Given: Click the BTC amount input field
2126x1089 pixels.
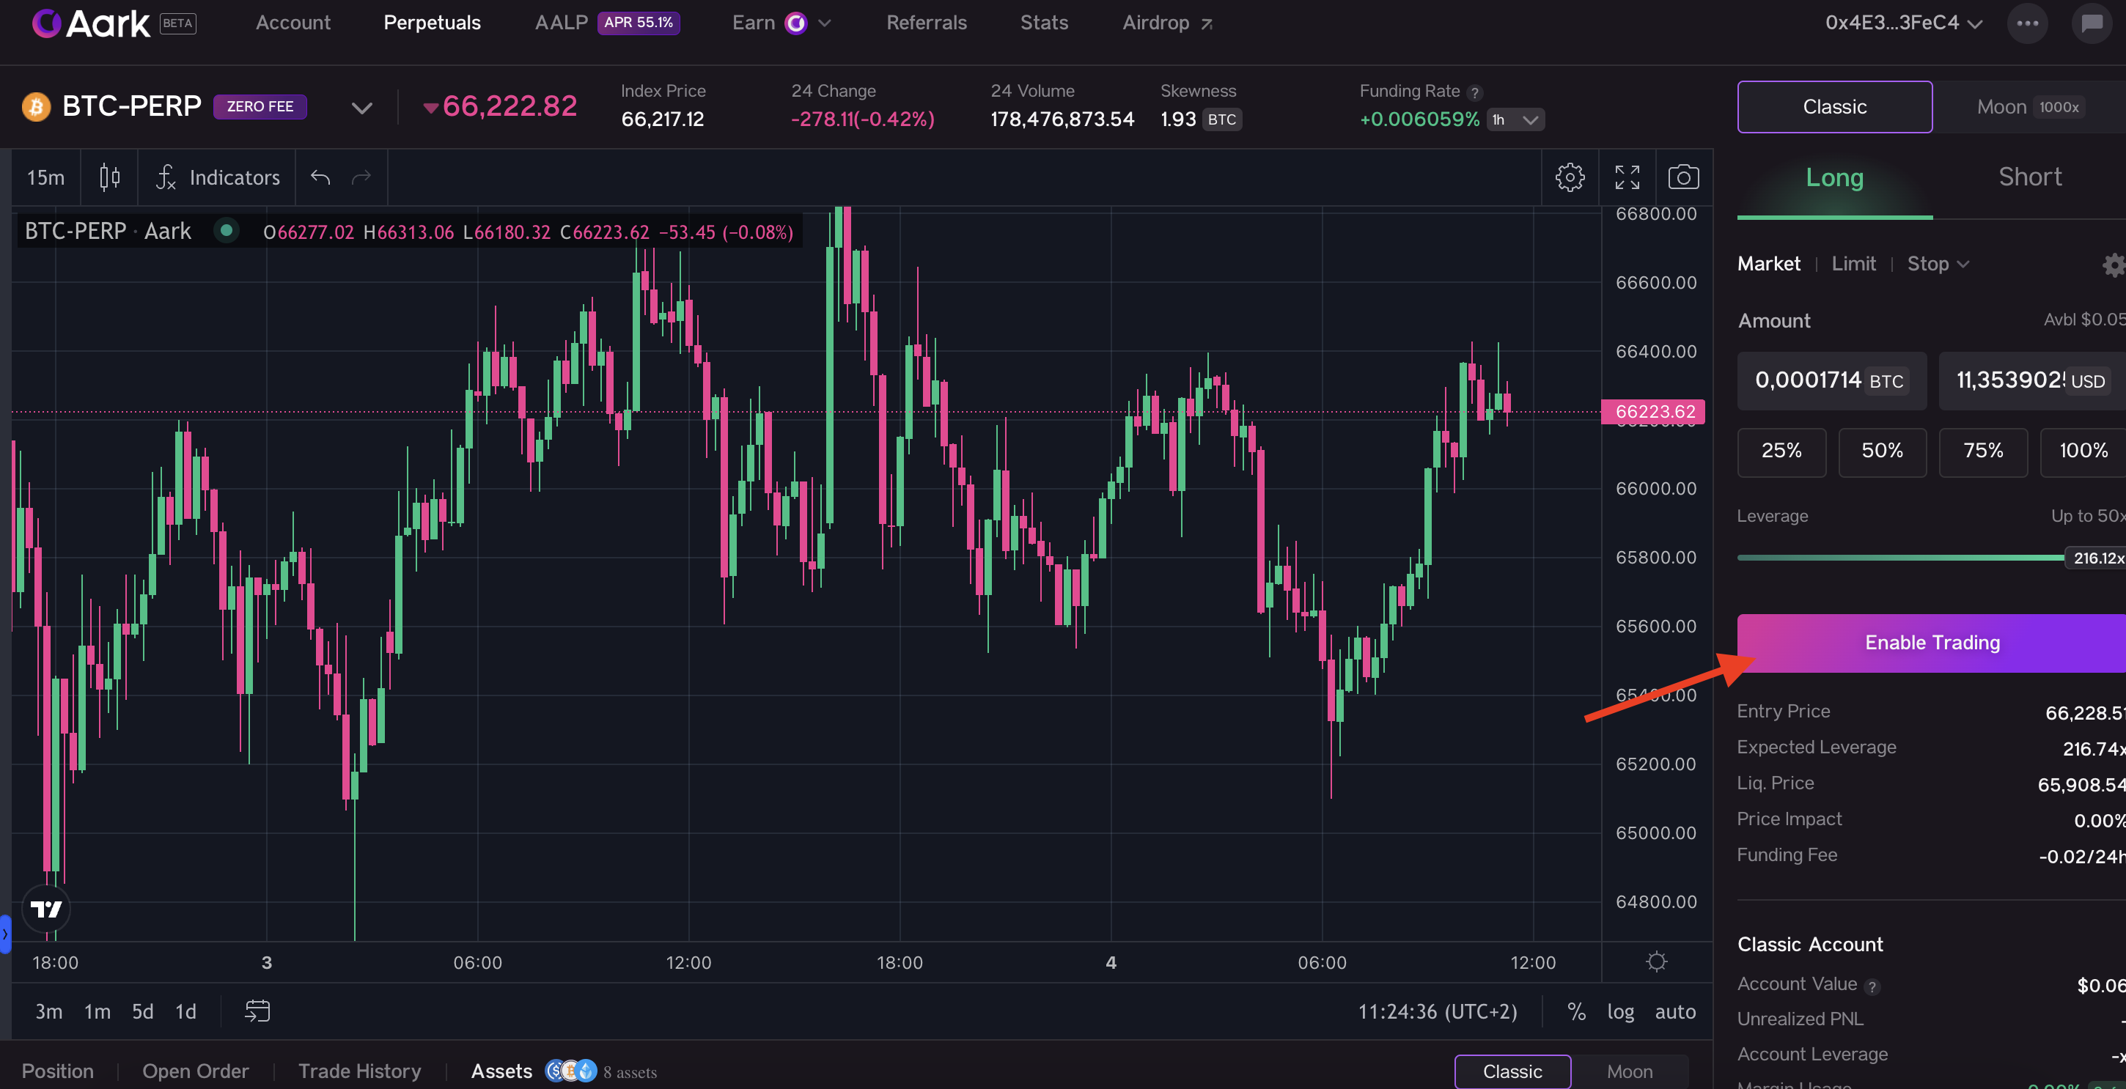Looking at the screenshot, I should [1832, 380].
